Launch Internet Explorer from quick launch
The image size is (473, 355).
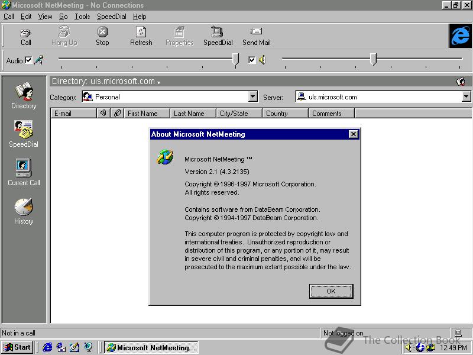pyautogui.click(x=47, y=347)
